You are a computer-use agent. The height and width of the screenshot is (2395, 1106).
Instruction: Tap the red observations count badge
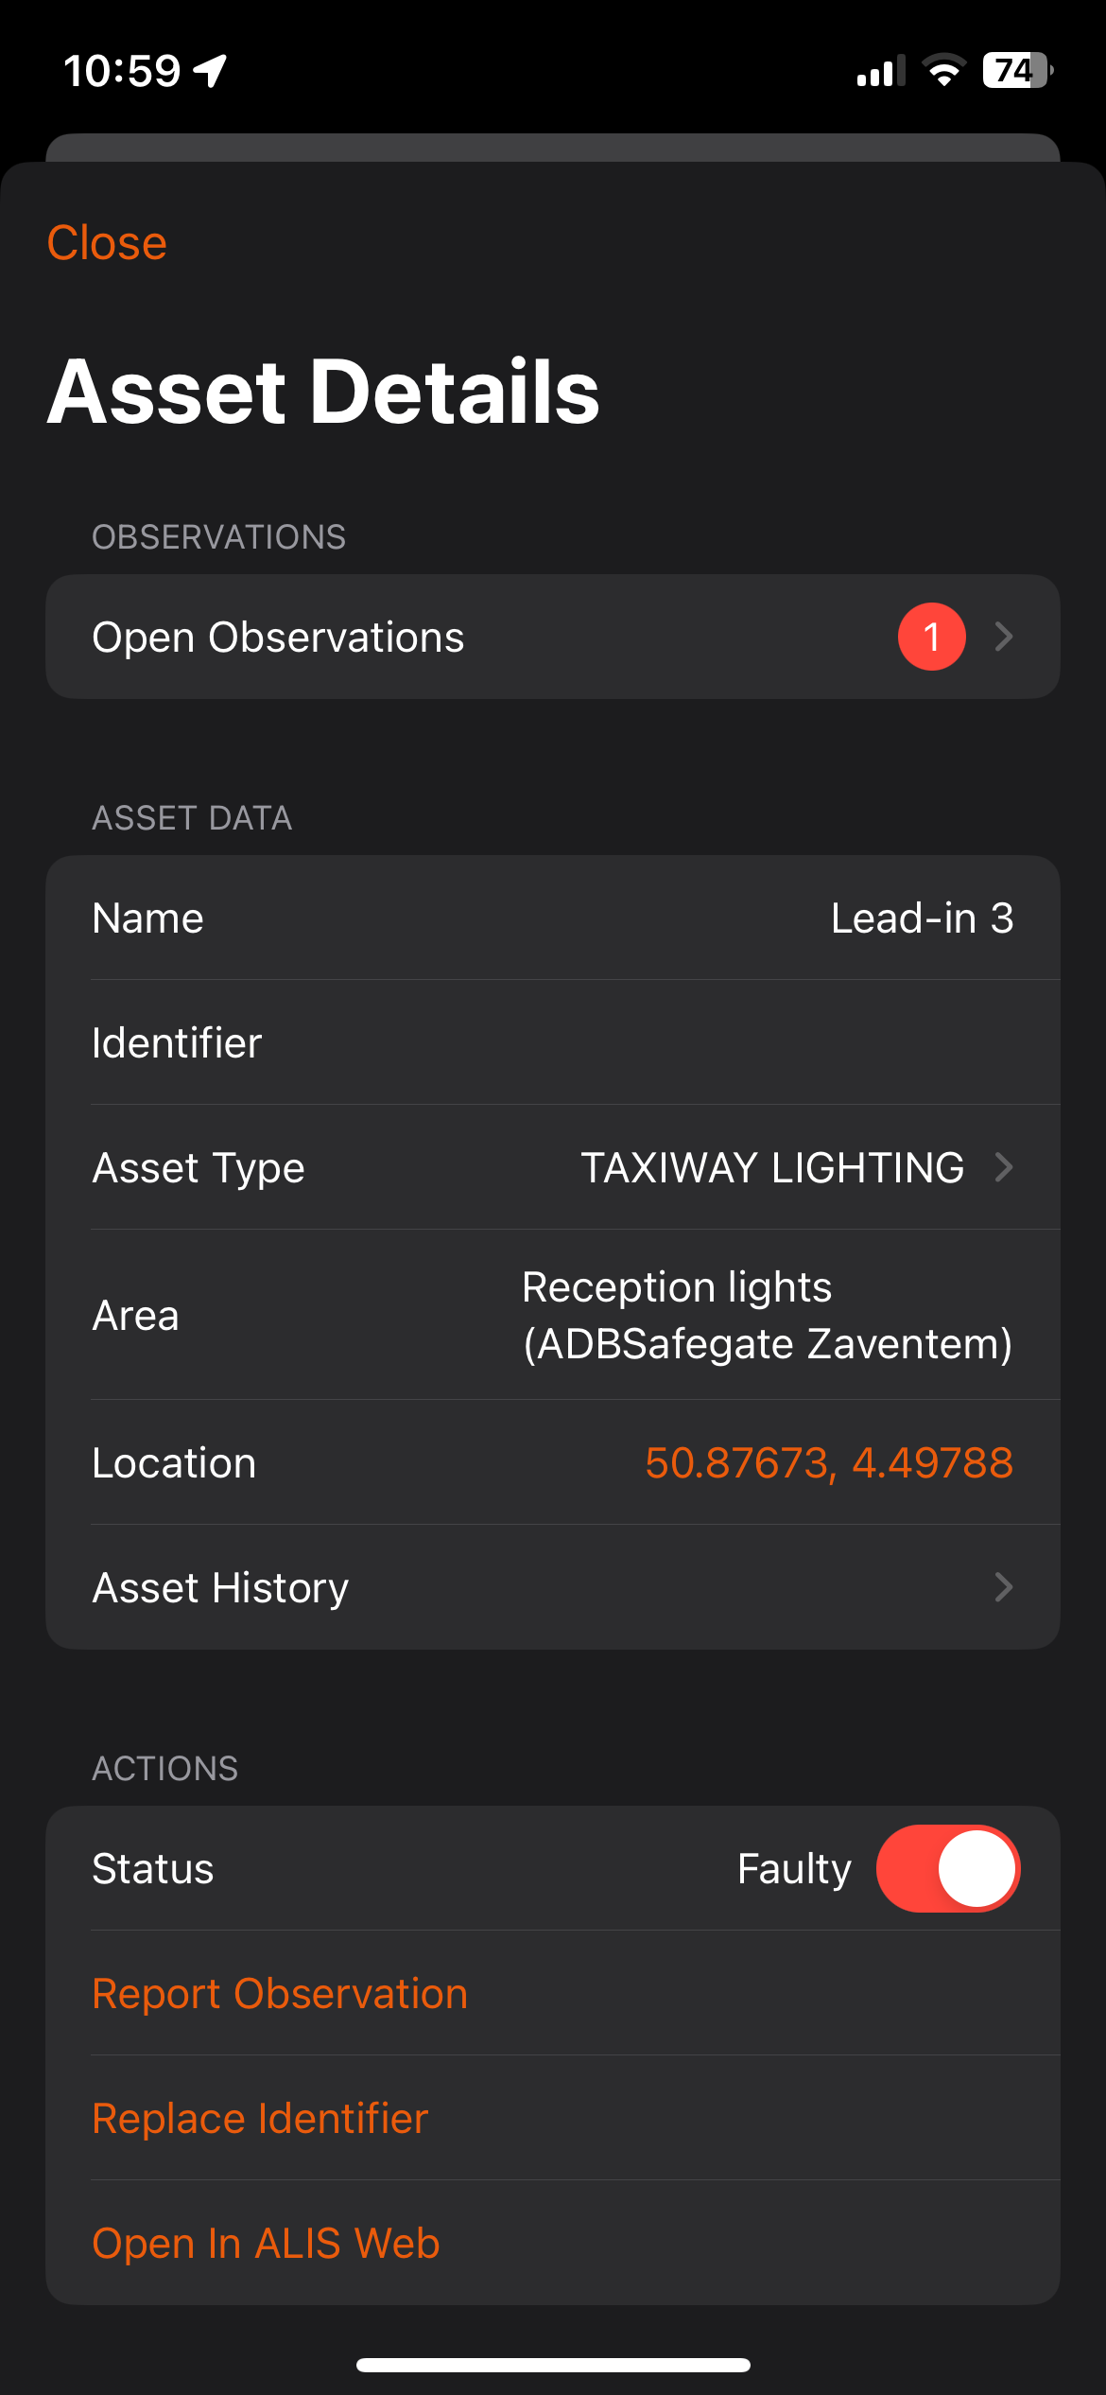(931, 637)
